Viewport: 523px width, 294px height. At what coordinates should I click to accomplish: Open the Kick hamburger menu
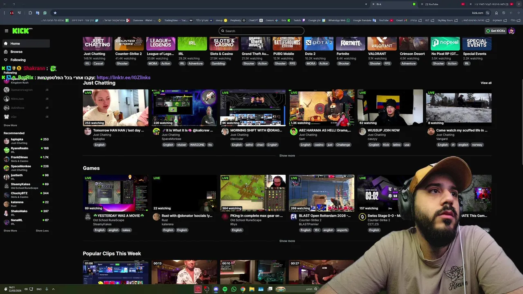pos(6,31)
